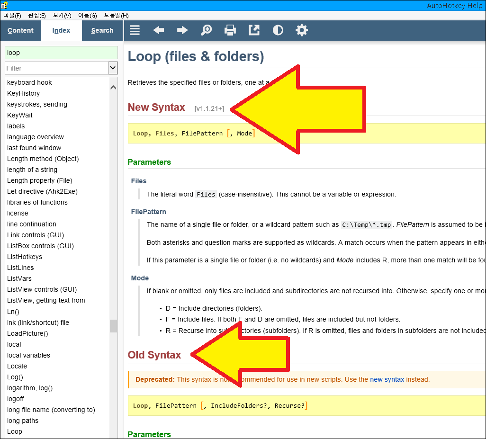Viewport: 486px width, 439px height.
Task: Select 'keystrokes, sending' index entry
Action: click(37, 104)
